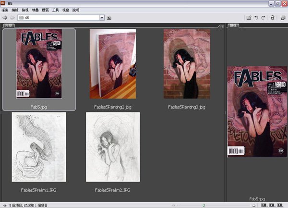Rotate the image clockwise
This screenshot has width=288, height=208.
[x=264, y=18]
